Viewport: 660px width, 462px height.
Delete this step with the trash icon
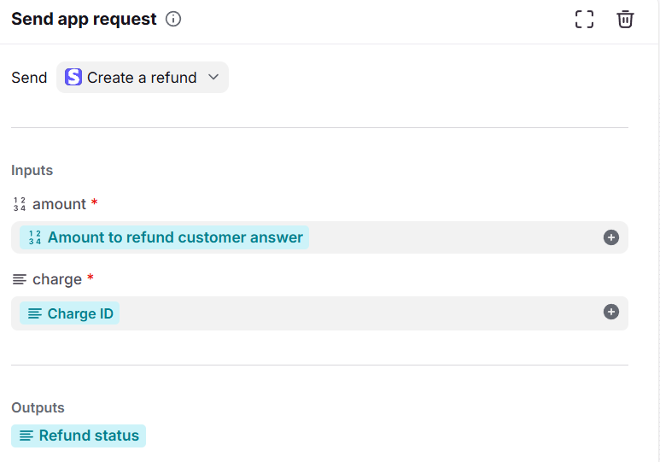pyautogui.click(x=626, y=19)
